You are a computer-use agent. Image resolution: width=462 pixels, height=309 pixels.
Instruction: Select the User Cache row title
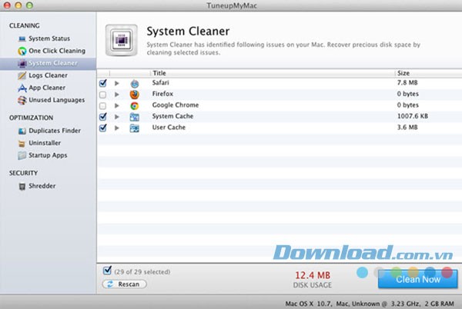169,128
